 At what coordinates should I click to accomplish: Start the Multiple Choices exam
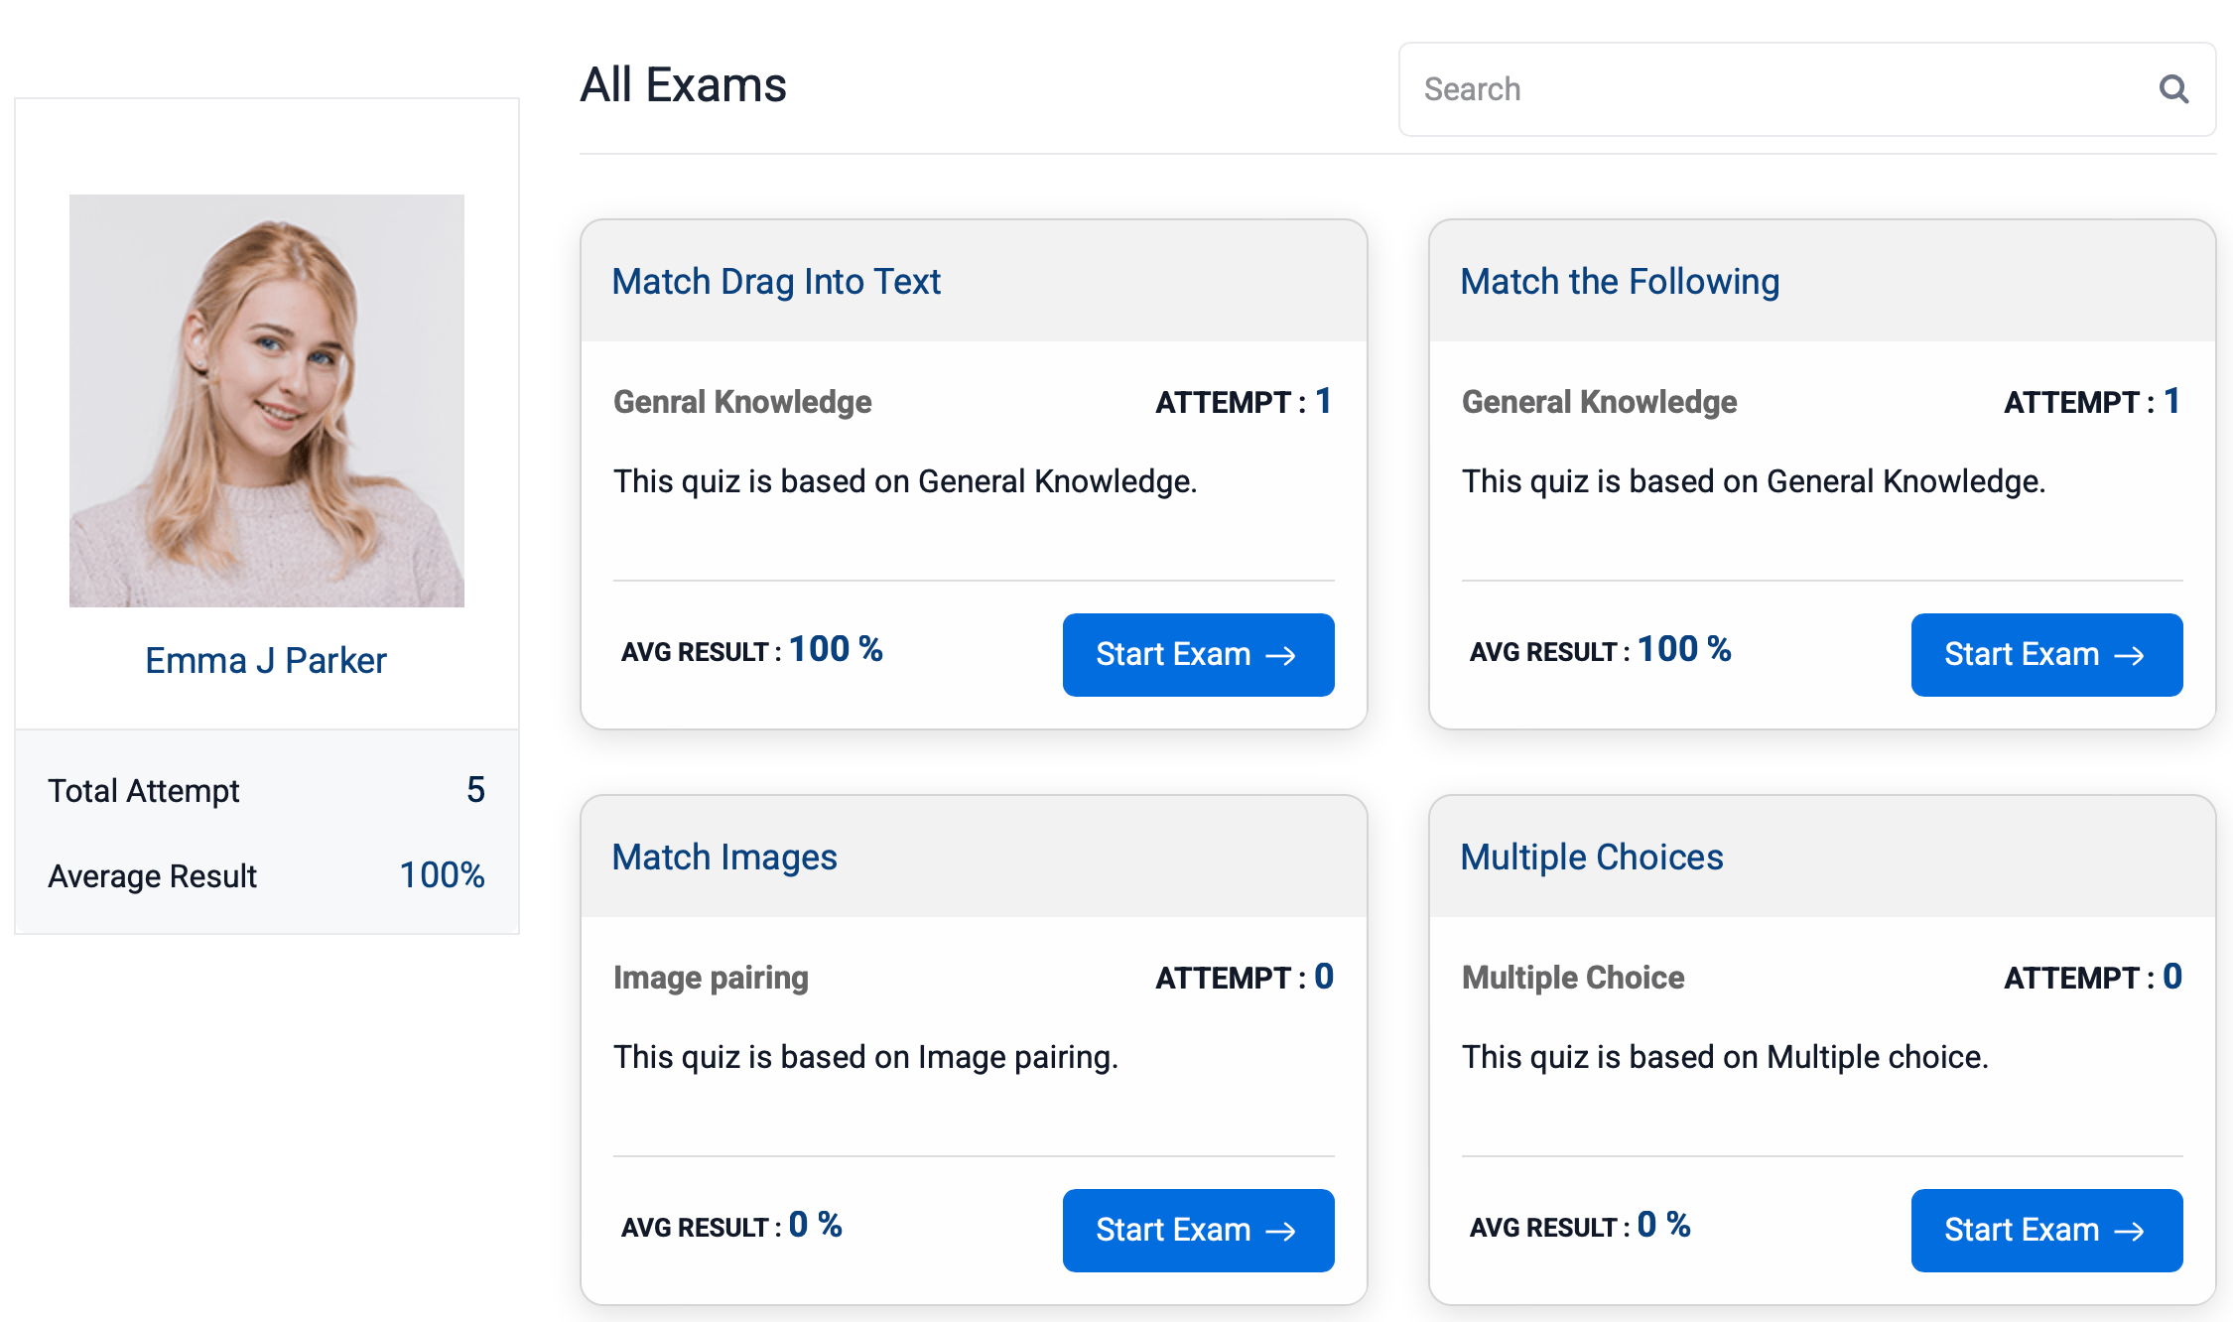tap(2046, 1231)
